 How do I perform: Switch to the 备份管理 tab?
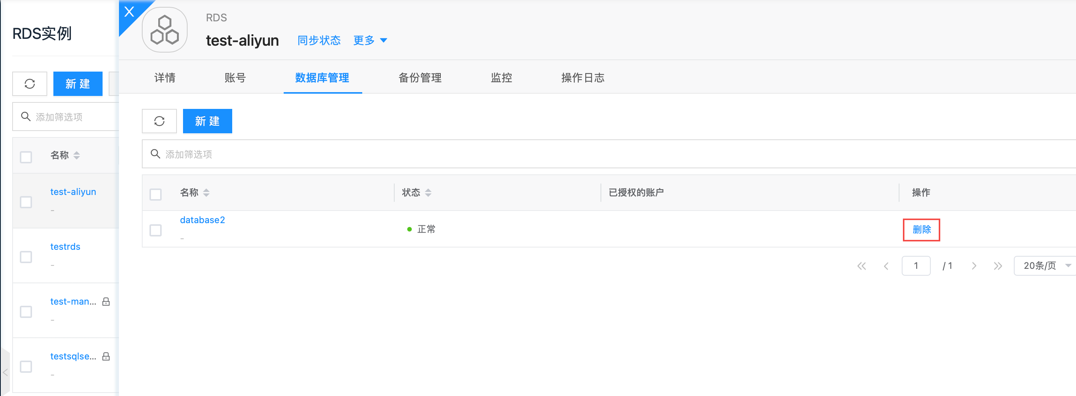click(x=419, y=78)
